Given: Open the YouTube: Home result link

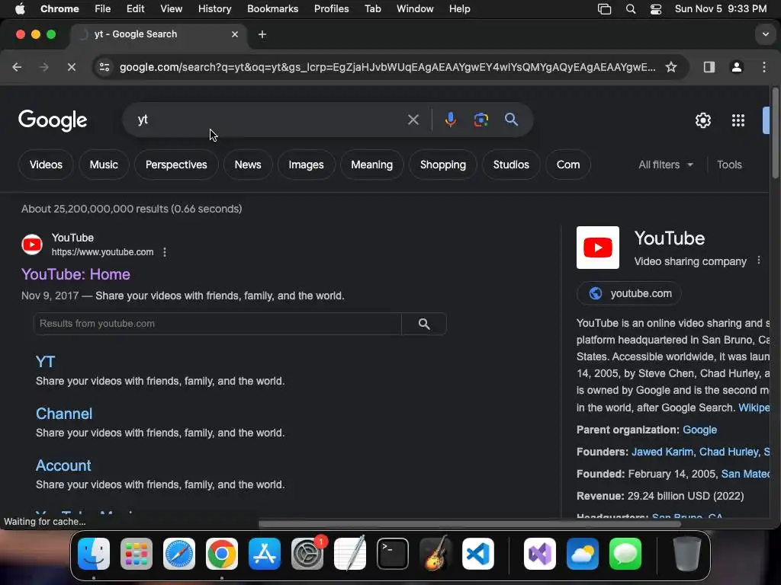Looking at the screenshot, I should pyautogui.click(x=76, y=274).
